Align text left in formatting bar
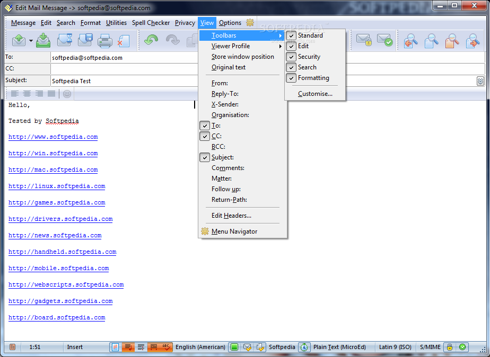Screen dimensions: 490x357 pyautogui.click(x=15, y=94)
